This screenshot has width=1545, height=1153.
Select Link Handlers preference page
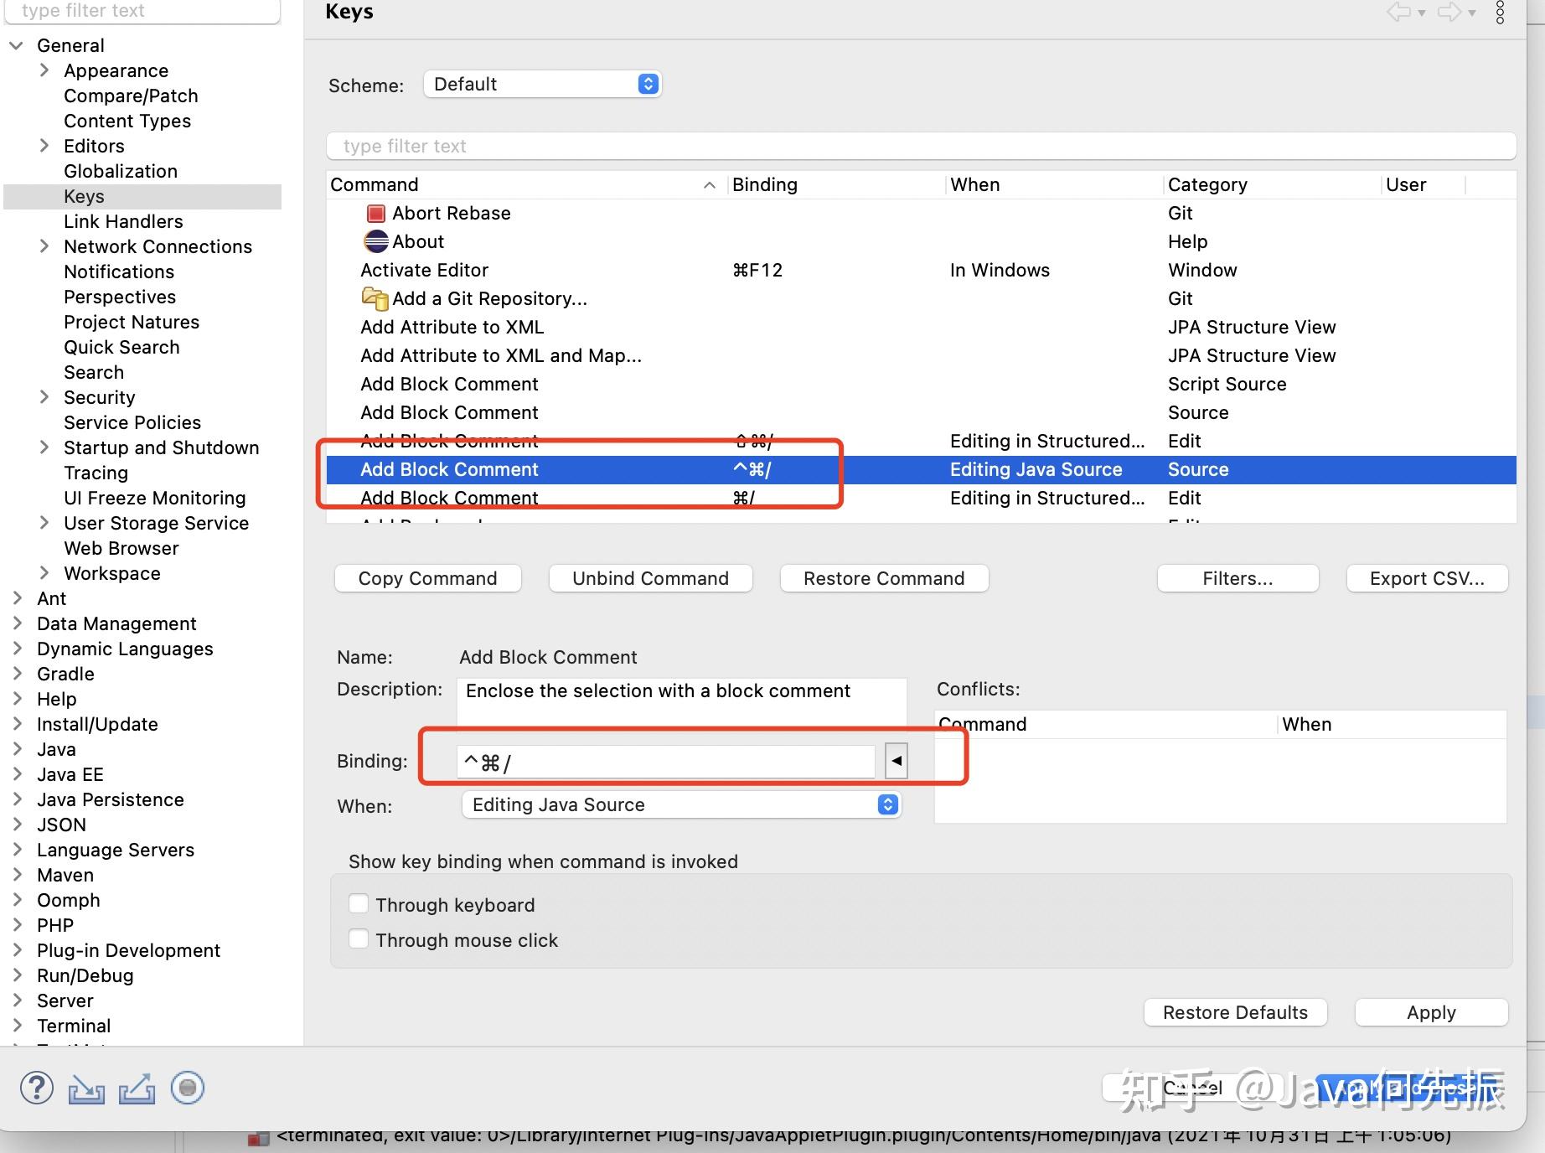[x=123, y=221]
